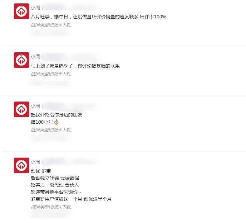Click the line 欢迎带其他平台来询价
This screenshot has height=223, width=246.
pos(56,192)
